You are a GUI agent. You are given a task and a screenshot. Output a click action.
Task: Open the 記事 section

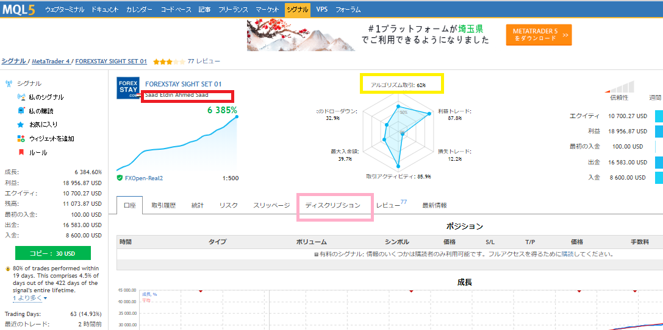tap(205, 9)
